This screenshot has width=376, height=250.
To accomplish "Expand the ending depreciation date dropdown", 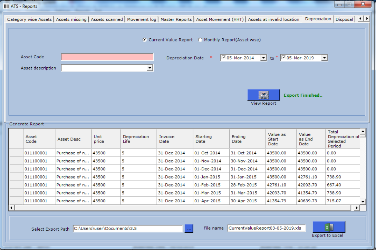I will pos(324,57).
